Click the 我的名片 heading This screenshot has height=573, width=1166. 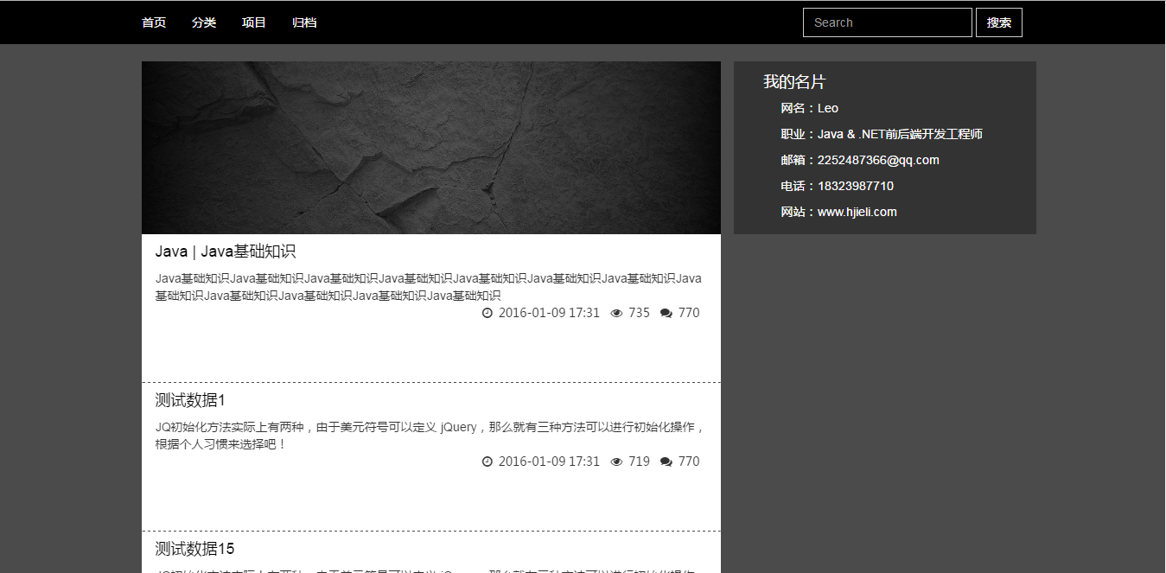pos(794,82)
